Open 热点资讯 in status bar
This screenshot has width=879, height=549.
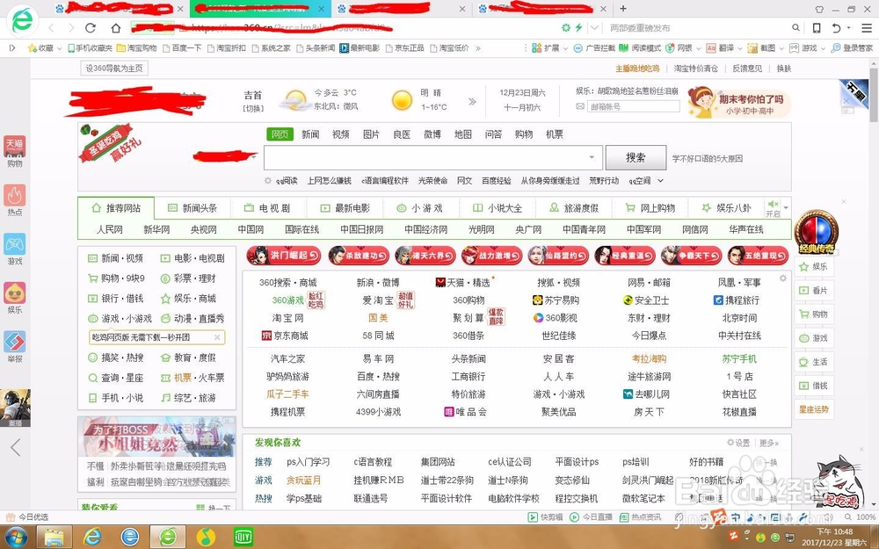tap(640, 517)
